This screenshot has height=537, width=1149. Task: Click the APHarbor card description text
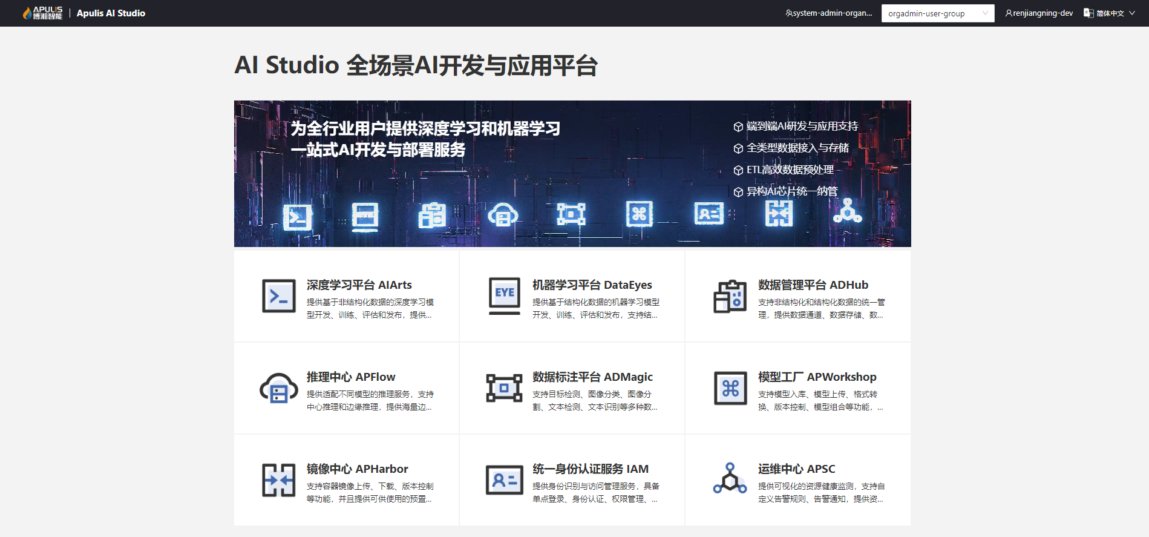point(370,492)
